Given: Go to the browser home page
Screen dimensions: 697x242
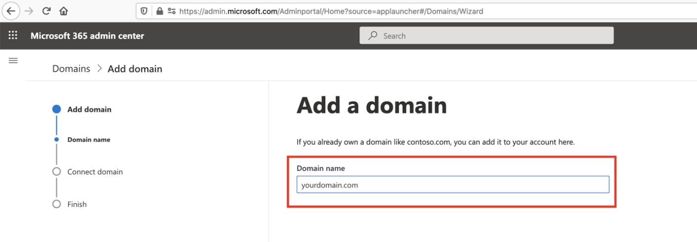Looking at the screenshot, I should [63, 11].
